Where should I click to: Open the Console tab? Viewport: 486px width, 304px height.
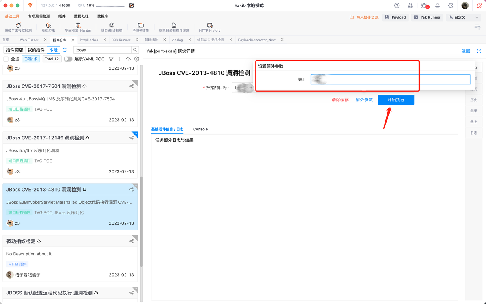point(200,129)
